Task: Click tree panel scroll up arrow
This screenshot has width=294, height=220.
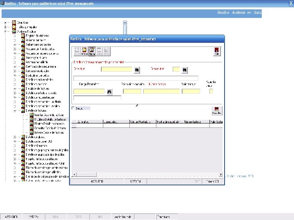Action: coord(125,23)
